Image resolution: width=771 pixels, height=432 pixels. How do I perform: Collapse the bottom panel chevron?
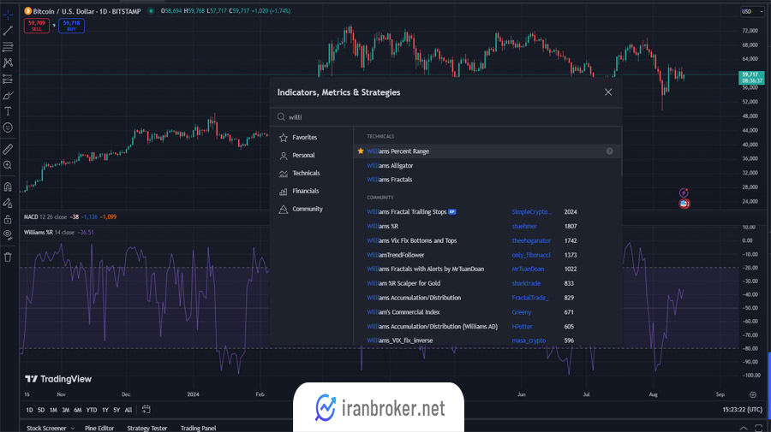744,428
